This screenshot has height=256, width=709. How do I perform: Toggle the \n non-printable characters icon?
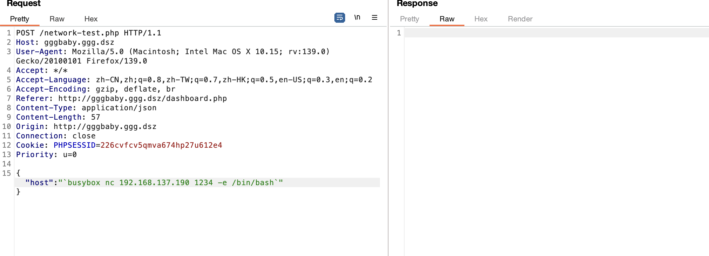click(357, 17)
